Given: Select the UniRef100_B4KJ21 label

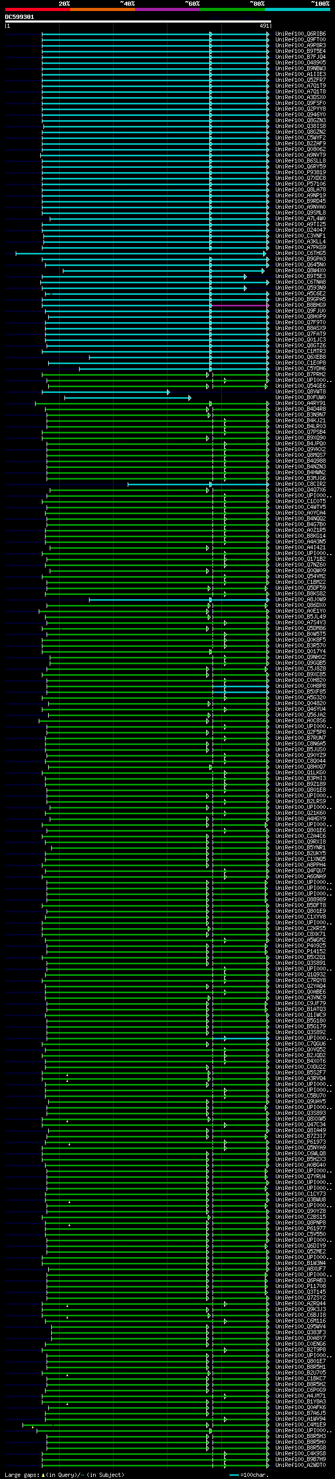Looking at the screenshot, I should (300, 420).
